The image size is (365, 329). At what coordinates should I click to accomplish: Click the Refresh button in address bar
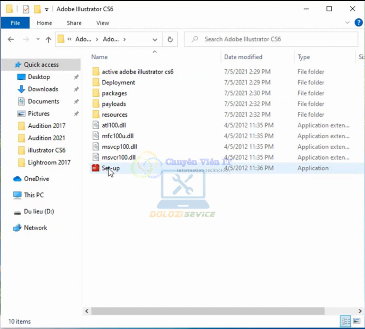tap(170, 39)
